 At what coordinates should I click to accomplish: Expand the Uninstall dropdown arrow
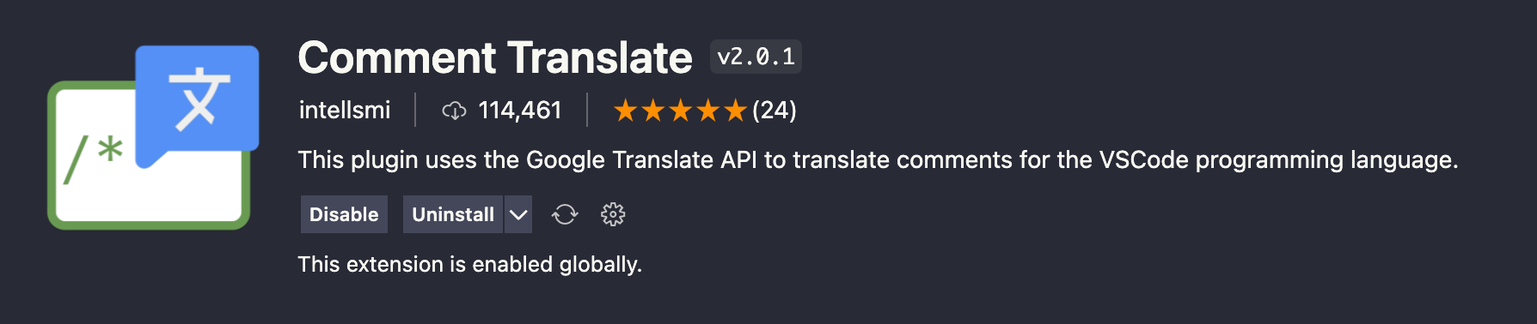[x=518, y=214]
